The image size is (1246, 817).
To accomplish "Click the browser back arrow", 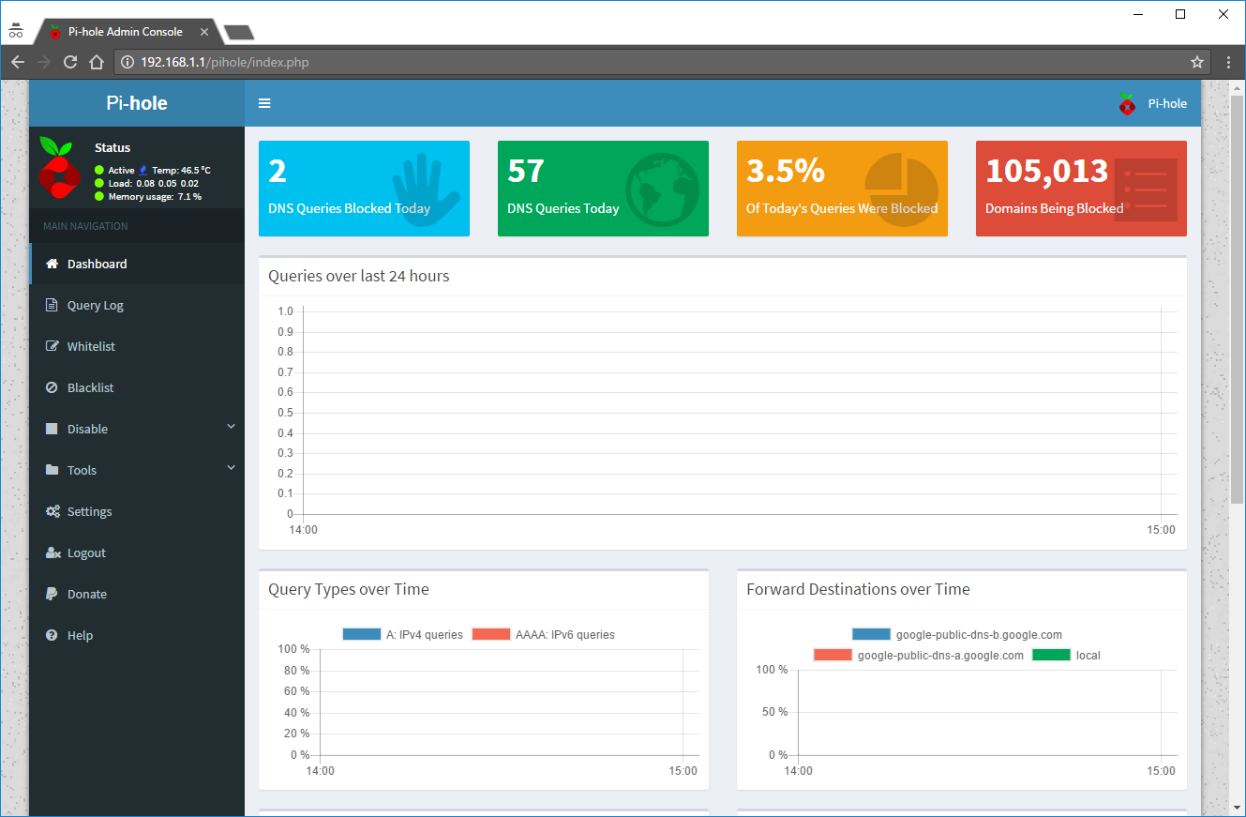I will [x=17, y=62].
